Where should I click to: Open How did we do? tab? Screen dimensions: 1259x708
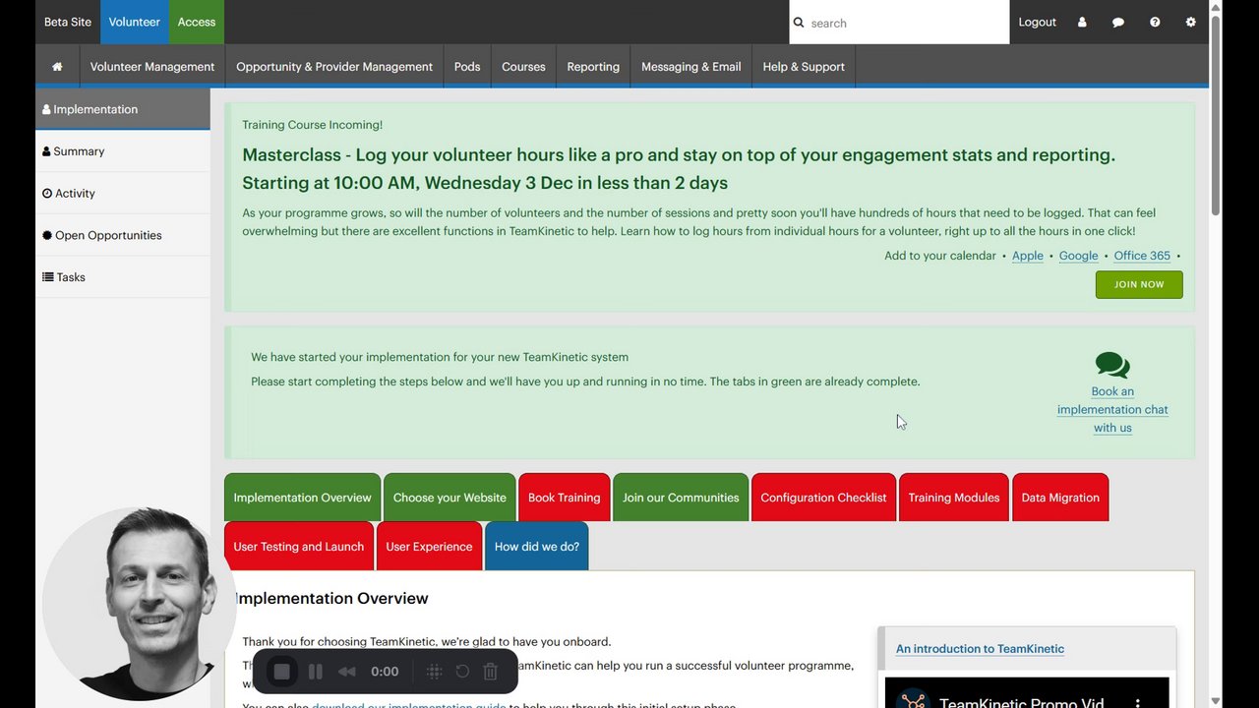click(537, 547)
